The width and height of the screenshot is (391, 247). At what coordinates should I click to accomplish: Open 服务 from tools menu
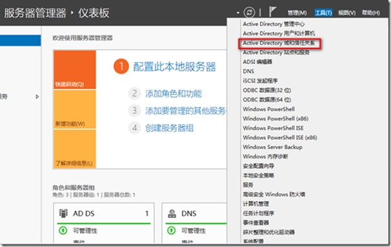(x=248, y=185)
